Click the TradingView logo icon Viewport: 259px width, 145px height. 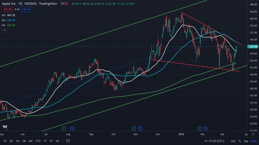(x=5, y=127)
